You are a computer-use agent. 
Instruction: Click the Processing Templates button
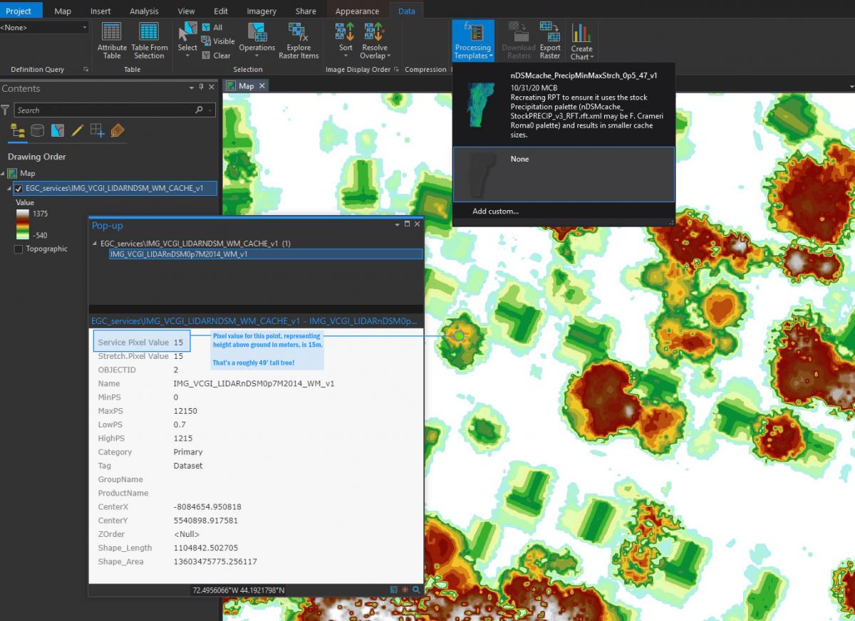(472, 41)
